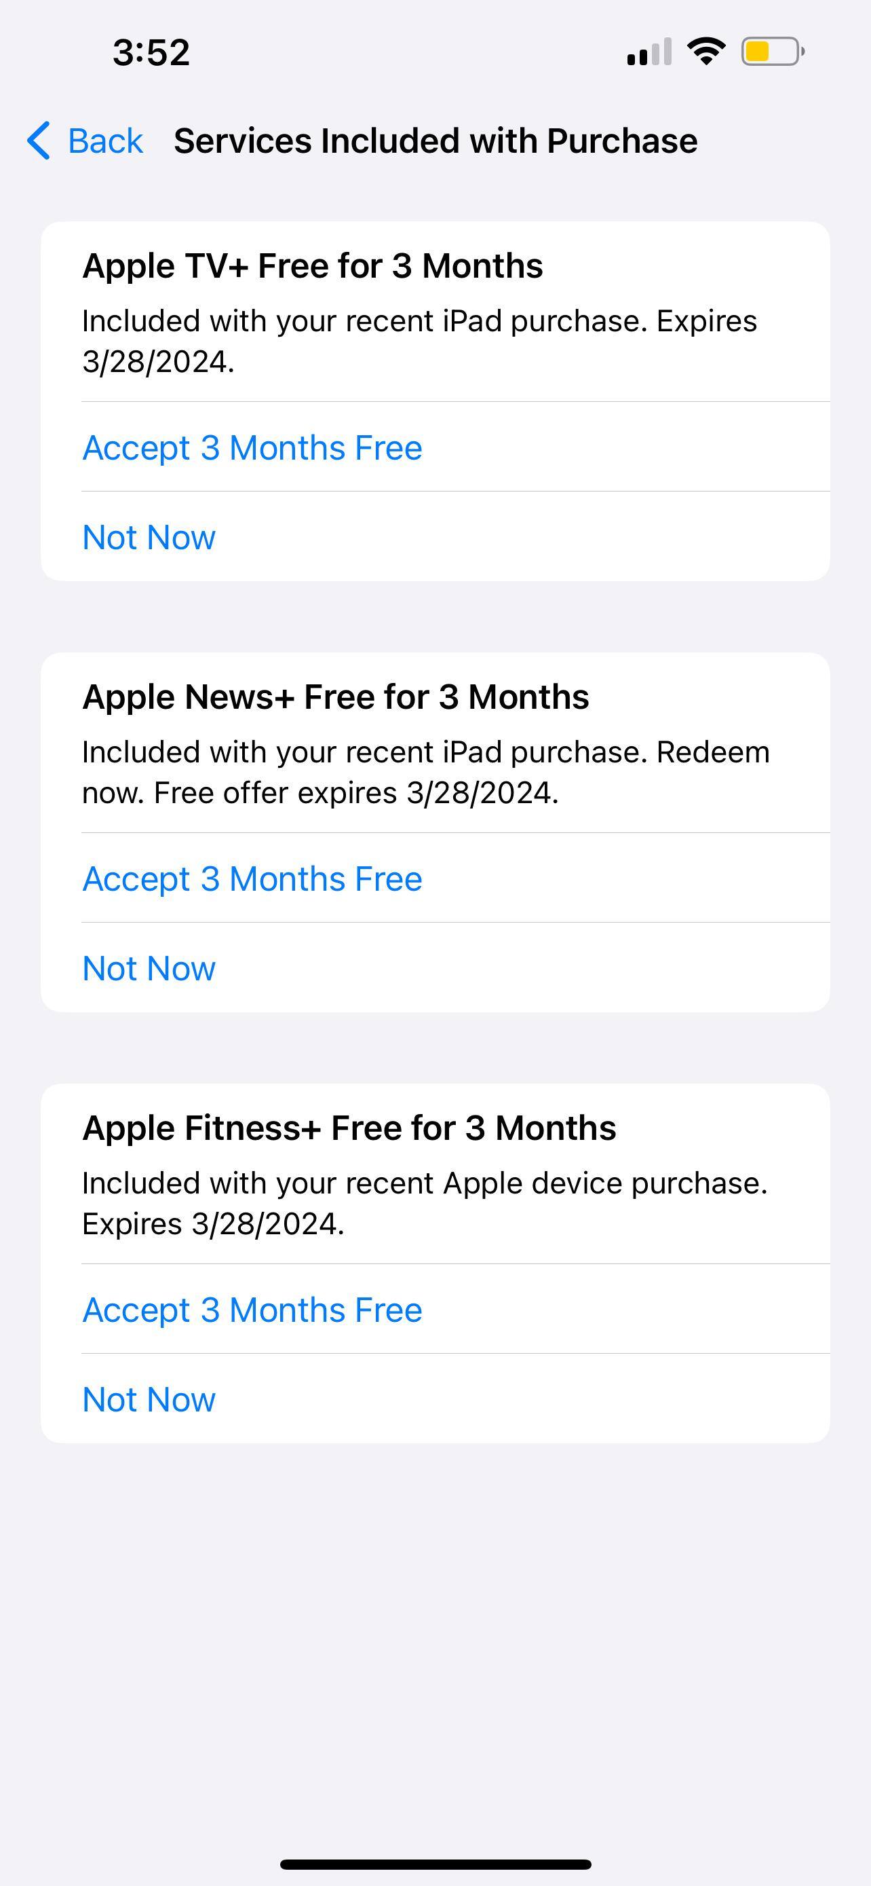
Task: Tap the battery indicator icon
Action: (x=772, y=51)
